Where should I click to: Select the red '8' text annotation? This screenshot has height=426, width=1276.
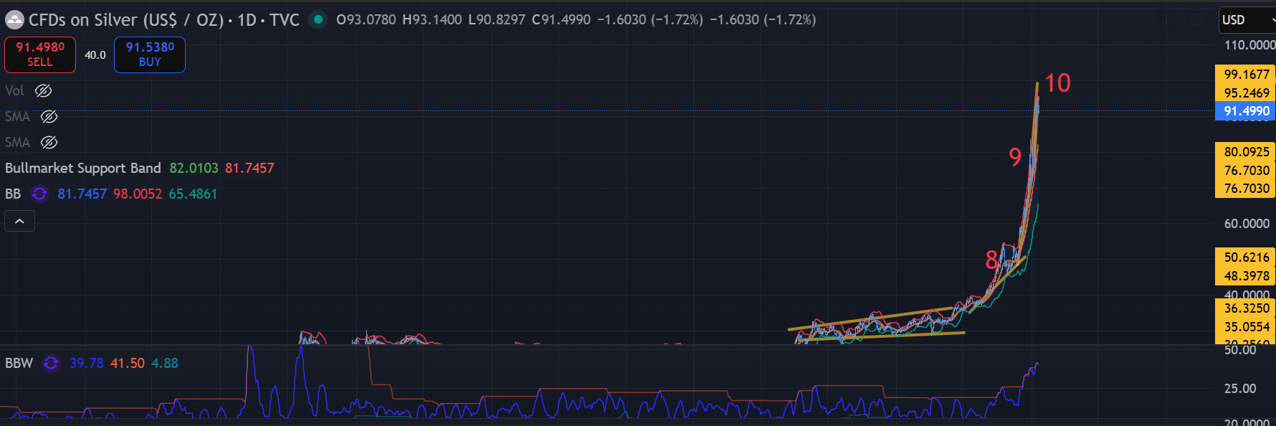pyautogui.click(x=991, y=260)
